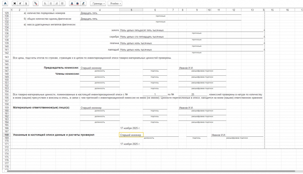Viewport: 303px width, 174px height.
Task: Center-align the text
Action: point(51,4)
